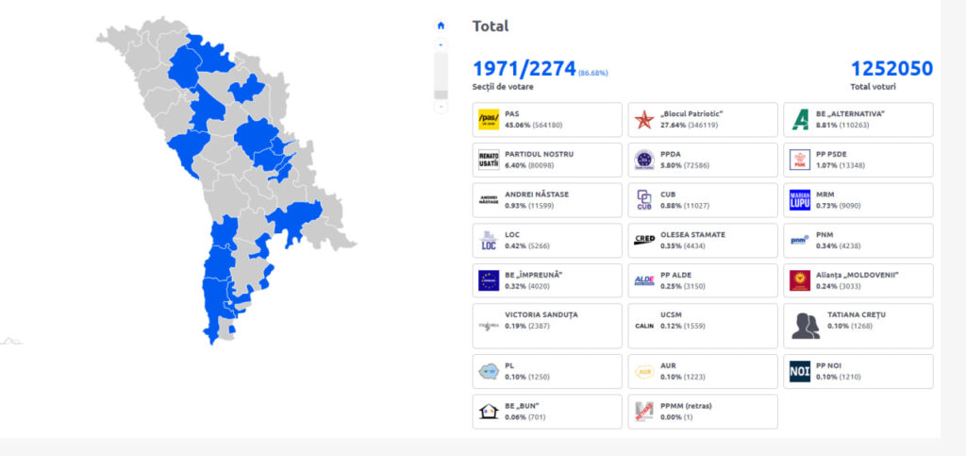Click the BE ÎMPREUNĂ EU stars logo

click(x=489, y=280)
